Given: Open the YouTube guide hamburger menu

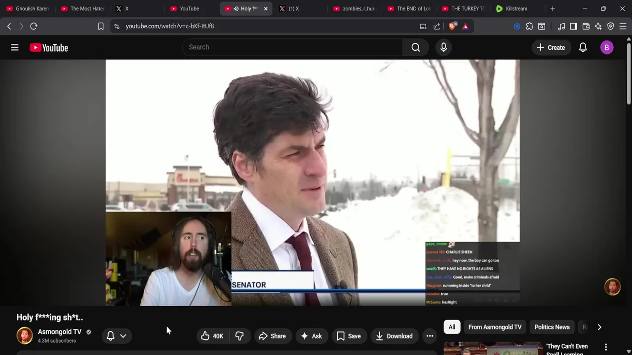Looking at the screenshot, I should coord(15,47).
